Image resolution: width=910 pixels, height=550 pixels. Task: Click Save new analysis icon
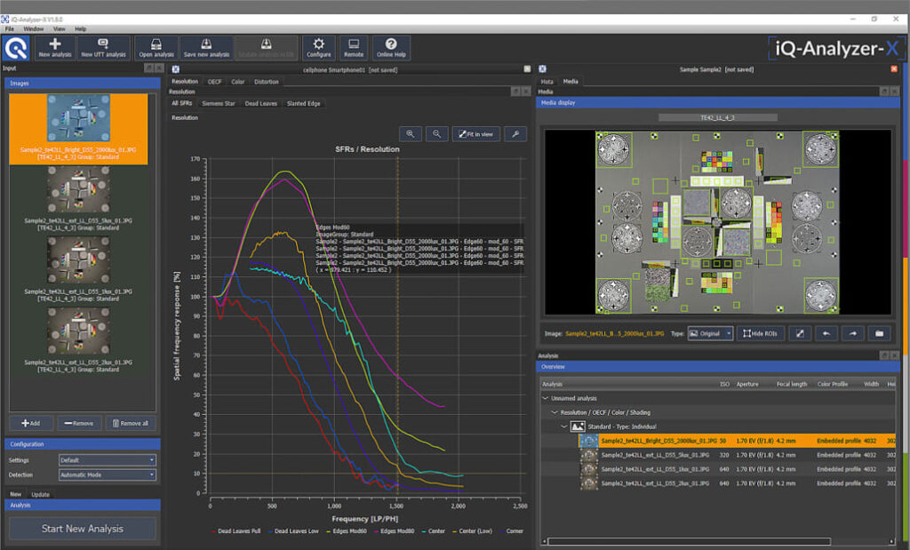[x=206, y=47]
